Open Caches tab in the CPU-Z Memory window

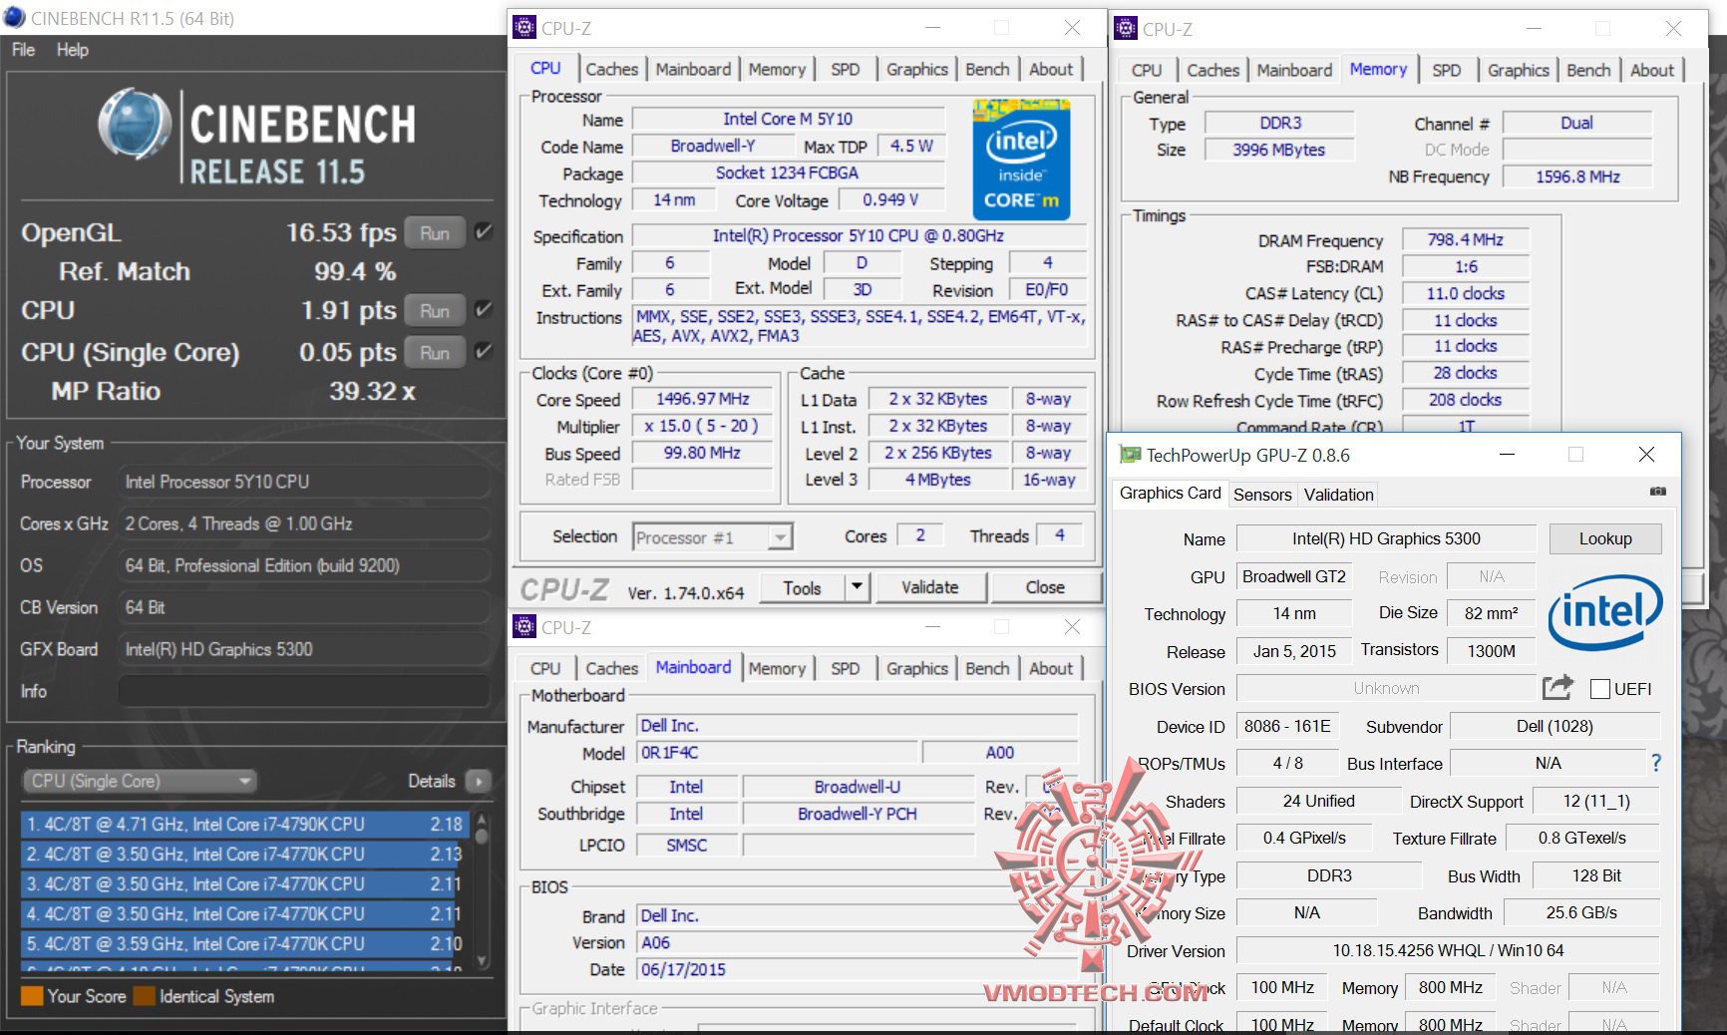pyautogui.click(x=1212, y=70)
